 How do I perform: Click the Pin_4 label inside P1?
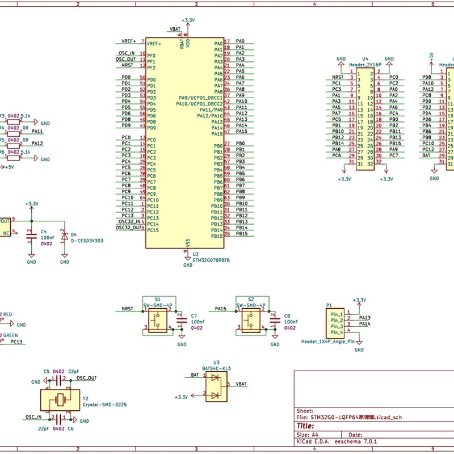[337, 333]
